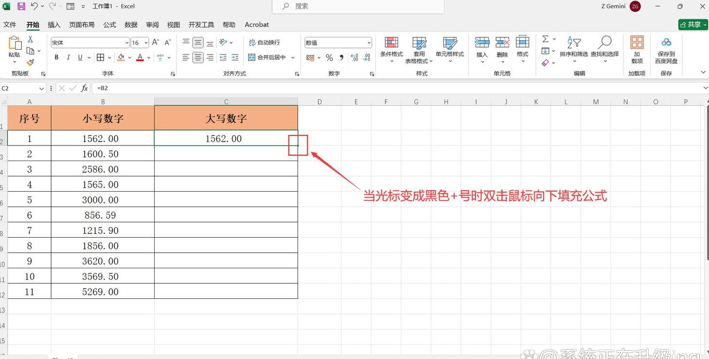709x359 pixels.
Task: Increase font size with larger A icon
Action: click(x=156, y=43)
